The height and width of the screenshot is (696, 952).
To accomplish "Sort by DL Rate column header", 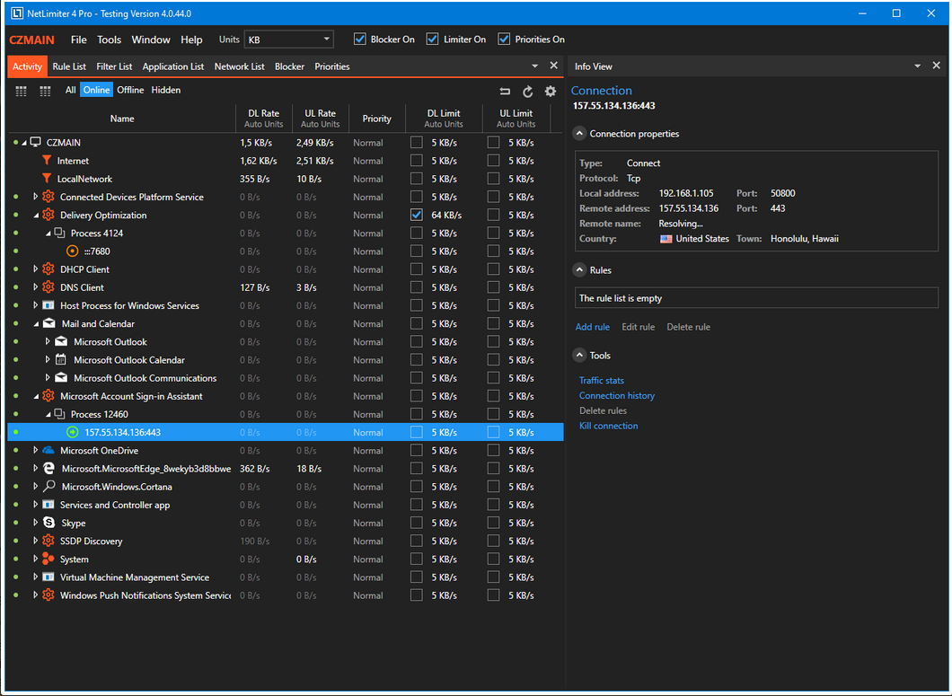I will click(x=263, y=119).
